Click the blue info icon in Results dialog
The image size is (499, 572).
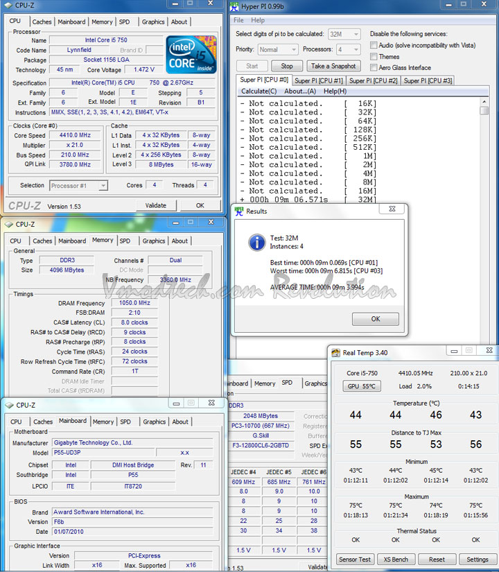point(257,243)
